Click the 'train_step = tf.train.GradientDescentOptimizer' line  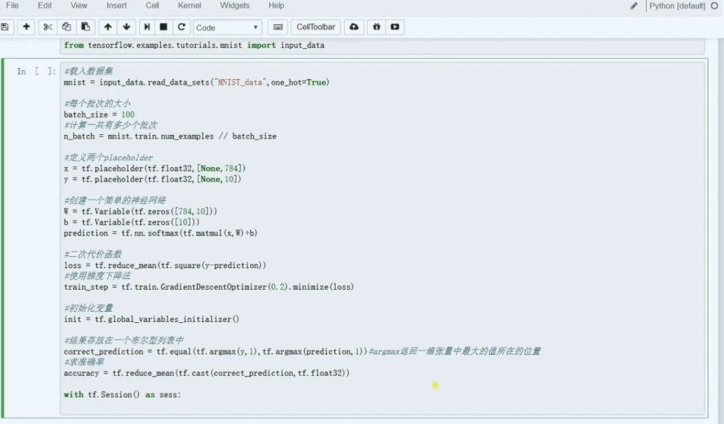click(x=209, y=287)
